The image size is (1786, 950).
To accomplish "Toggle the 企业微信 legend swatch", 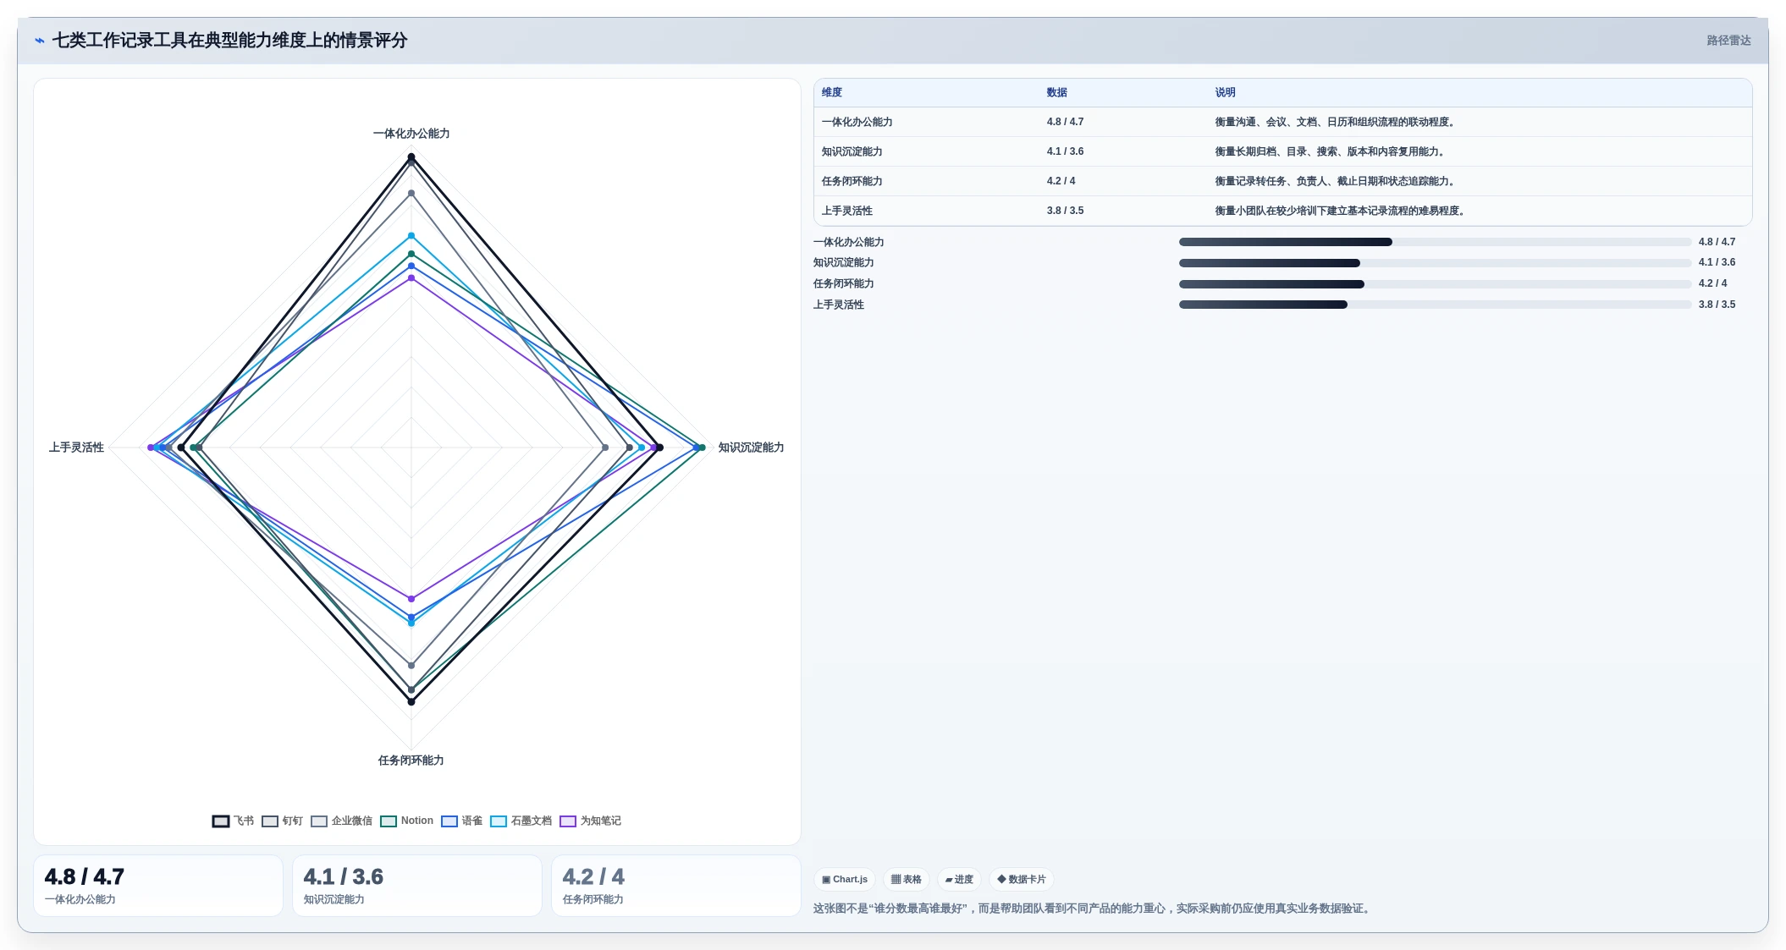I will tap(319, 821).
